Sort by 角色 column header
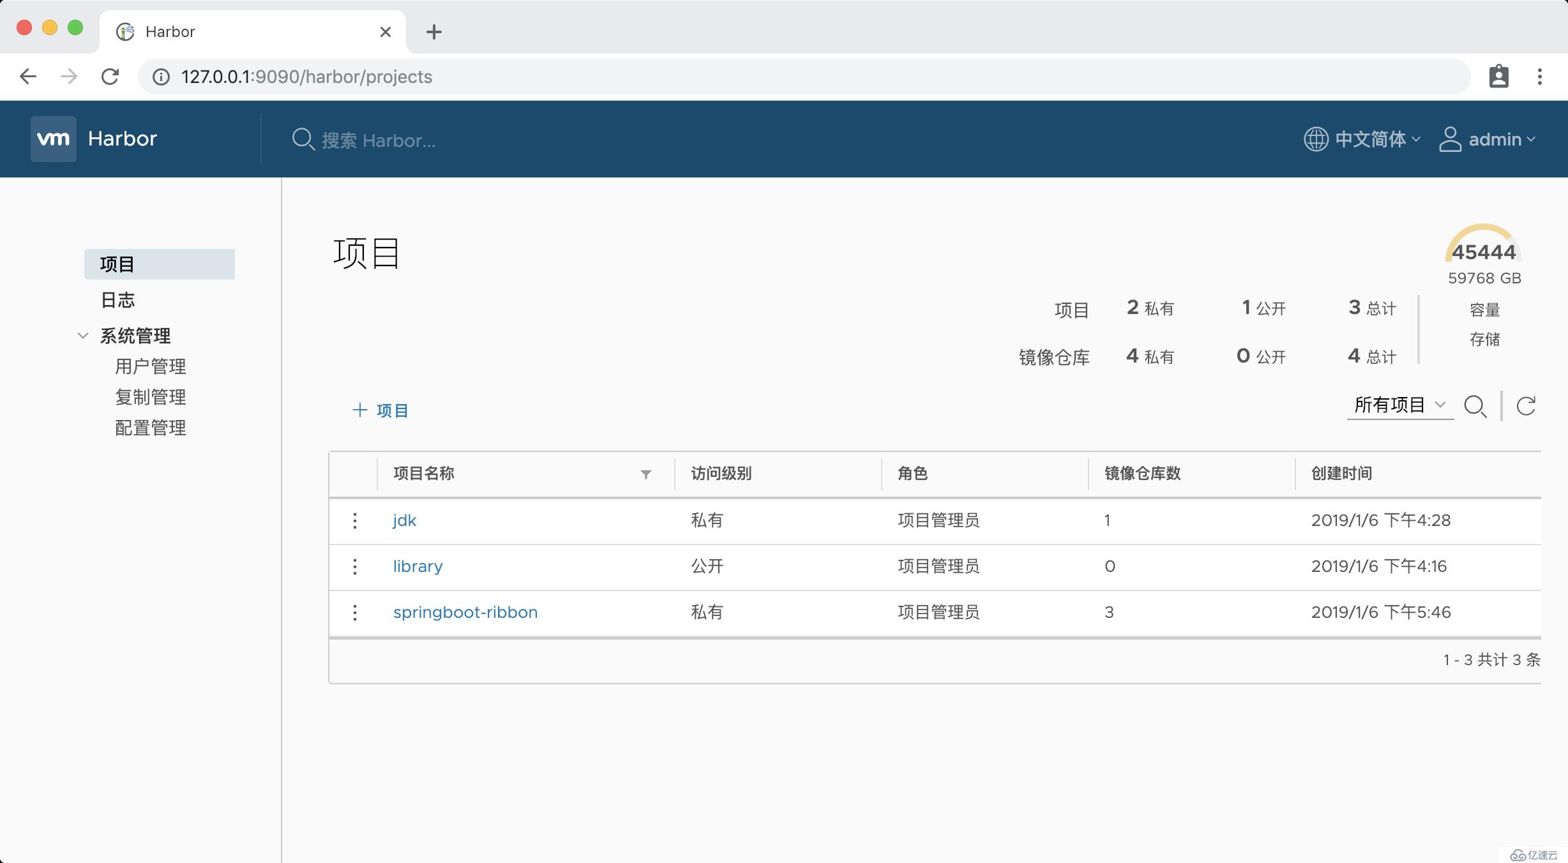Viewport: 1568px width, 863px height. tap(913, 474)
